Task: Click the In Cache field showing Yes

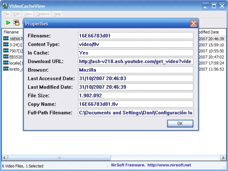Action: (136, 53)
